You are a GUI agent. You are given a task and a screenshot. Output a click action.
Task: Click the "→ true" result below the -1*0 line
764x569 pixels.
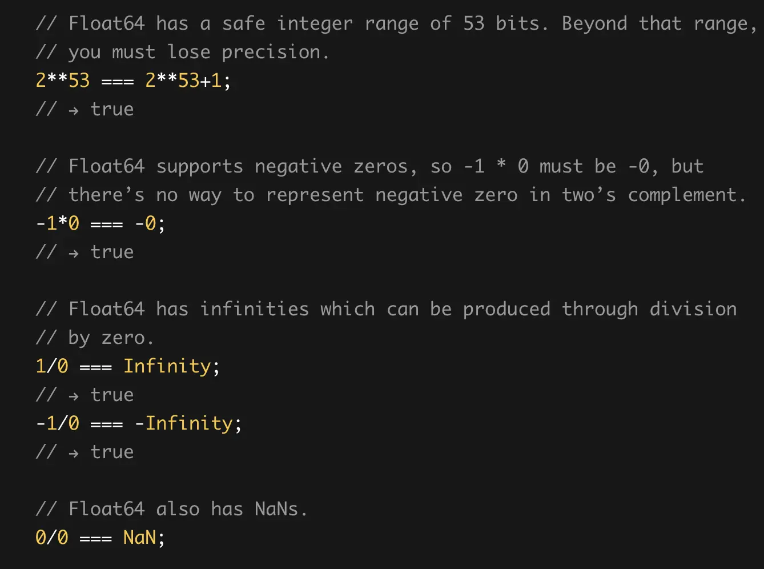(x=101, y=252)
